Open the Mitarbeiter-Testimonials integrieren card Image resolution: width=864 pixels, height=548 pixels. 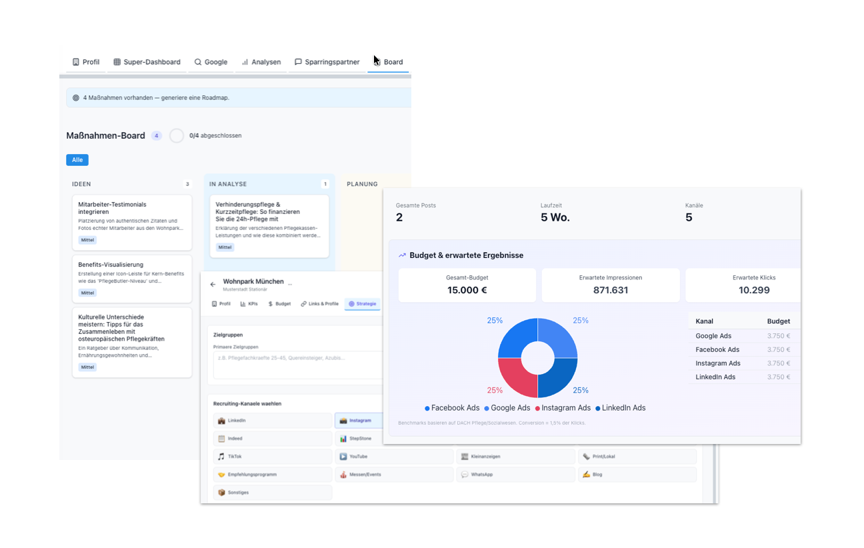[x=131, y=222]
